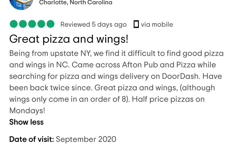
Task: Click the Charlotte, North Carolina location text
Action: click(x=76, y=3)
